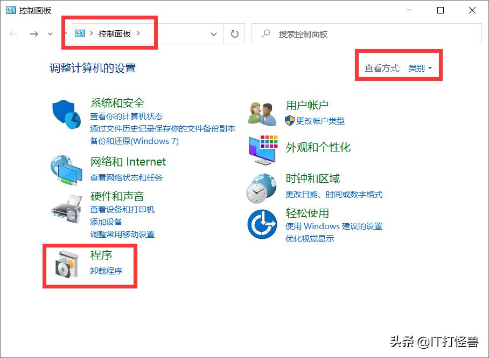Viewport: 489px width, 358px height.
Task: Click the 网络和 Internet globe icon
Action: 65,169
